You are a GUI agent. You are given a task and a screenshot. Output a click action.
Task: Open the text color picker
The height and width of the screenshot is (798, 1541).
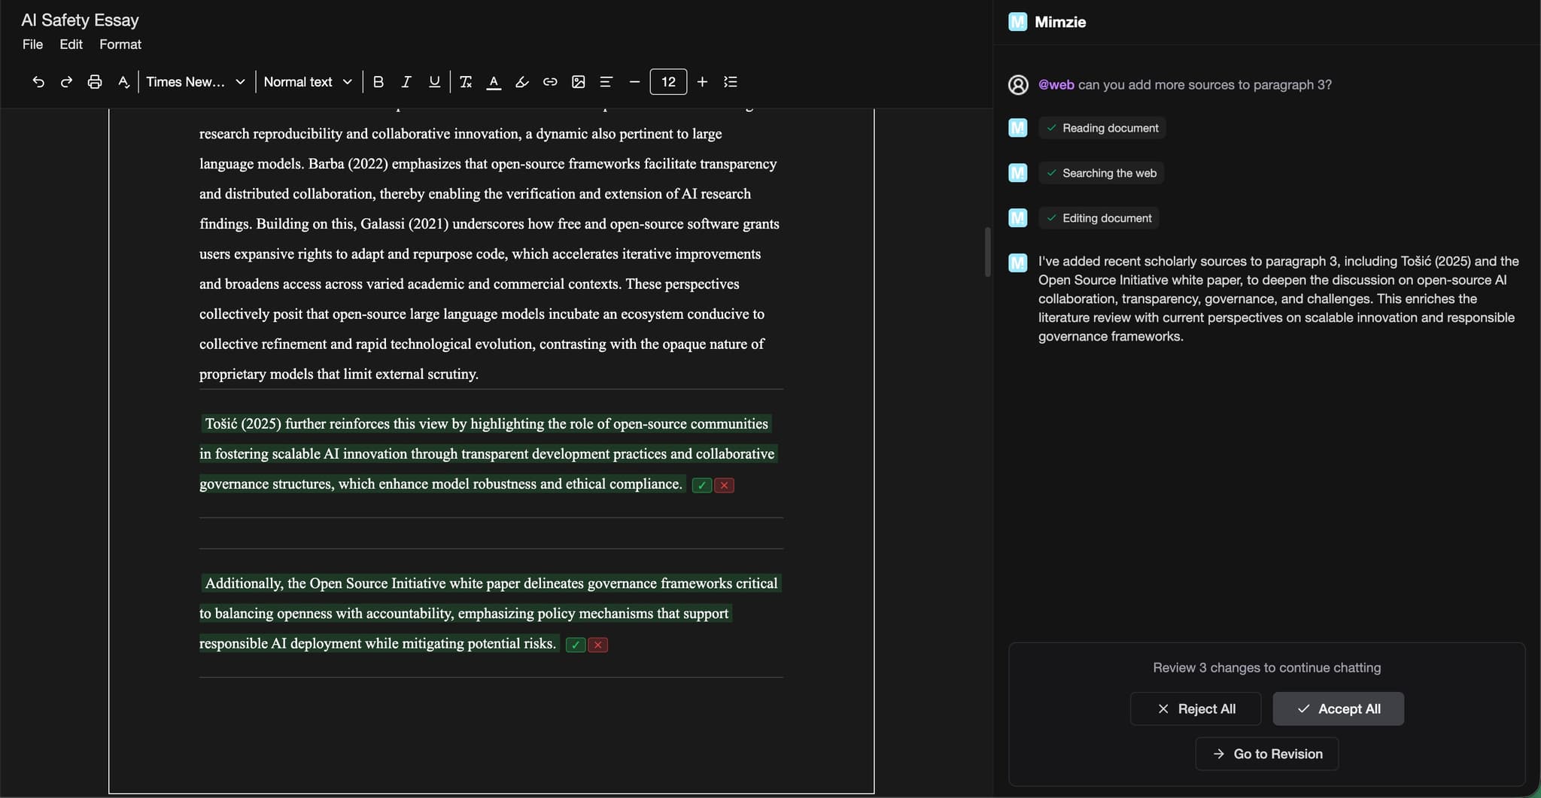tap(494, 82)
